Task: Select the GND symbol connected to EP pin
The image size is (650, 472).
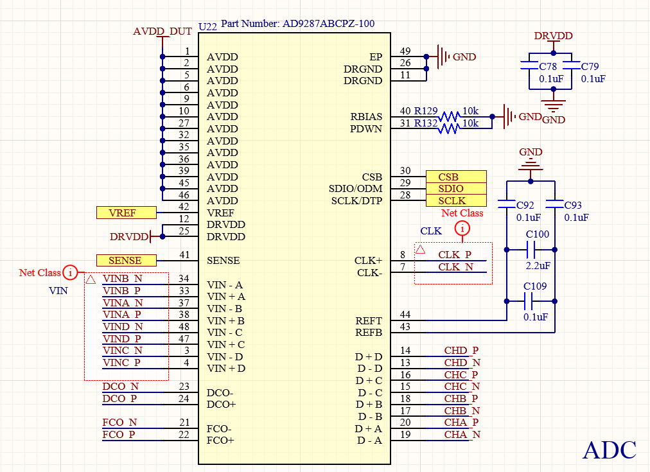Action: pos(443,57)
